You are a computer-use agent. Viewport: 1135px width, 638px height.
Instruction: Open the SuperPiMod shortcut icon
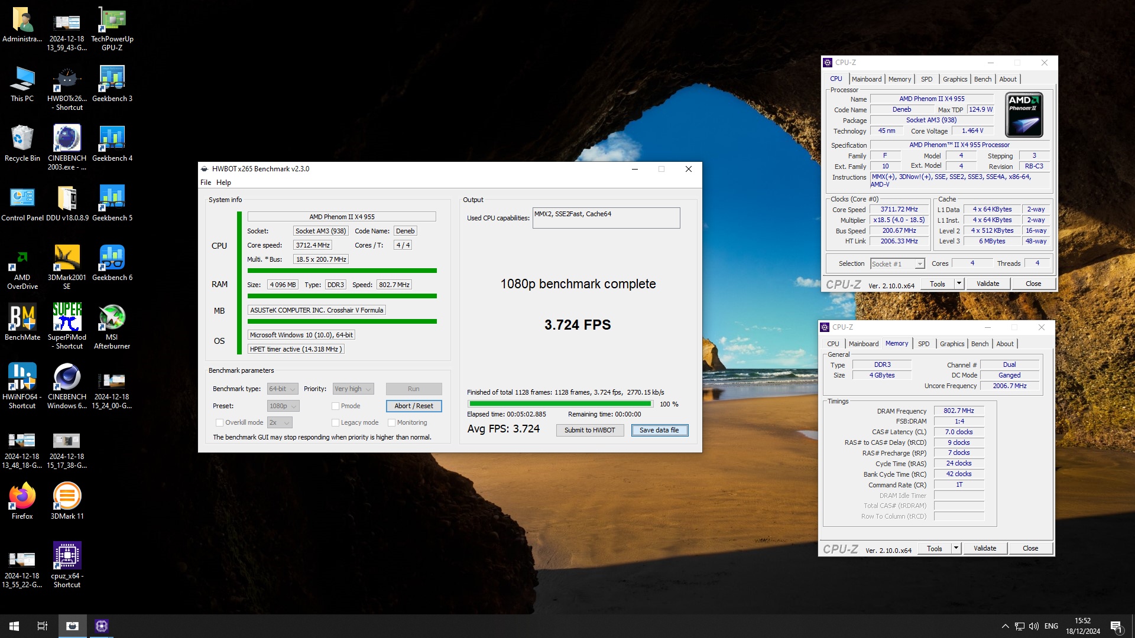pyautogui.click(x=67, y=327)
